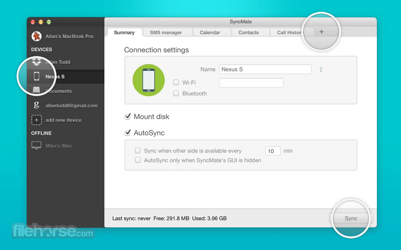Close the SyncMate window with red button
This screenshot has height=250, width=401.
point(33,22)
